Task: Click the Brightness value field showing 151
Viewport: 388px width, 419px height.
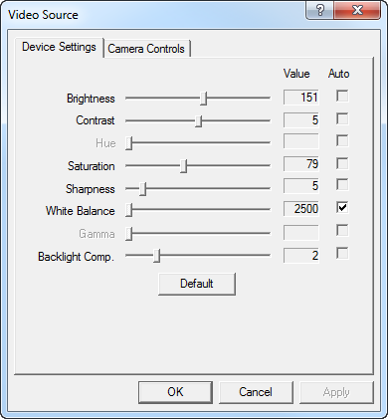Action: click(x=301, y=98)
